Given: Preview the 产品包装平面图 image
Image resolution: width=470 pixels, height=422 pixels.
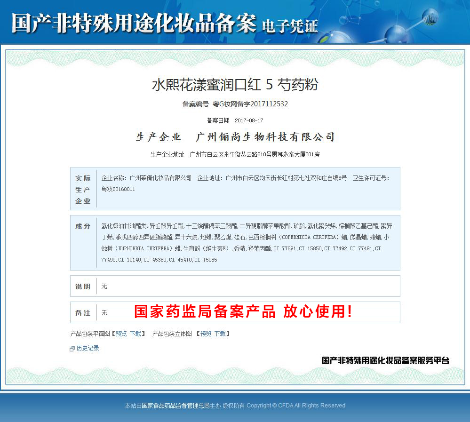Looking at the screenshot, I should (121, 334).
